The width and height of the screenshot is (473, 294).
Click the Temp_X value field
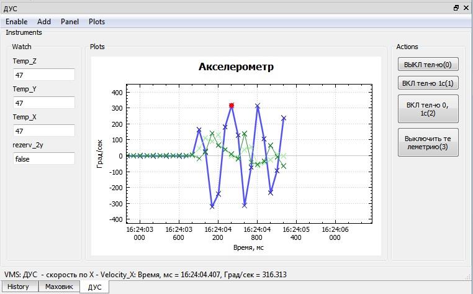point(44,131)
